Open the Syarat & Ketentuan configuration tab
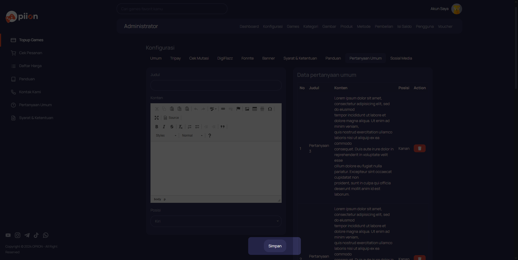This screenshot has height=260, width=518. click(300, 58)
